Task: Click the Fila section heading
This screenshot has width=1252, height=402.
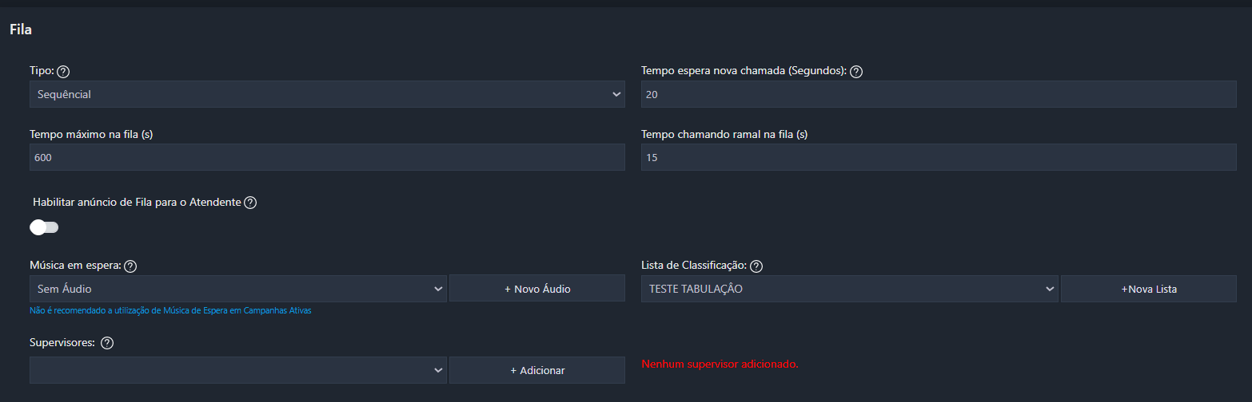Action: point(21,30)
